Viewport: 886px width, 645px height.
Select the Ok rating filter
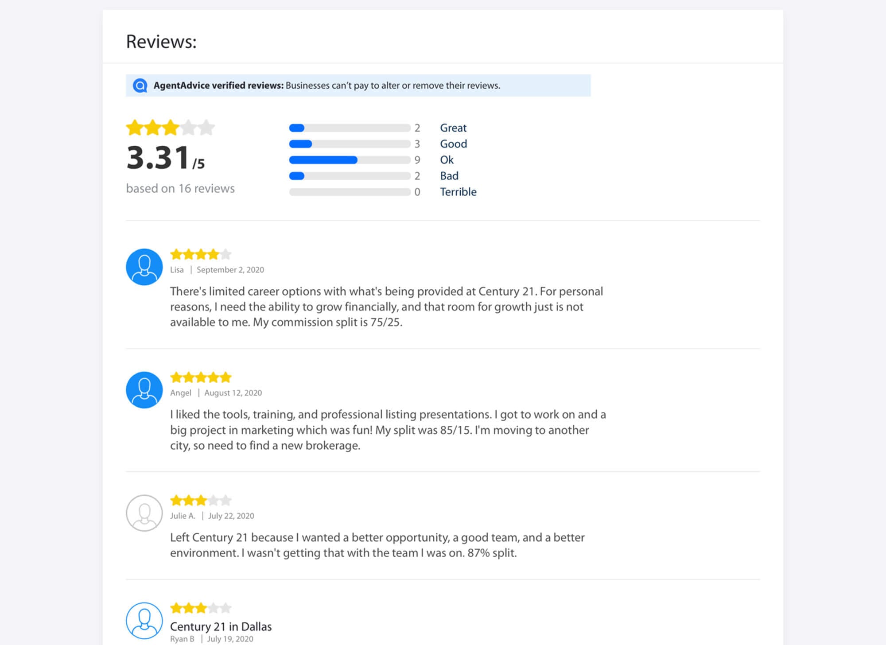point(447,160)
